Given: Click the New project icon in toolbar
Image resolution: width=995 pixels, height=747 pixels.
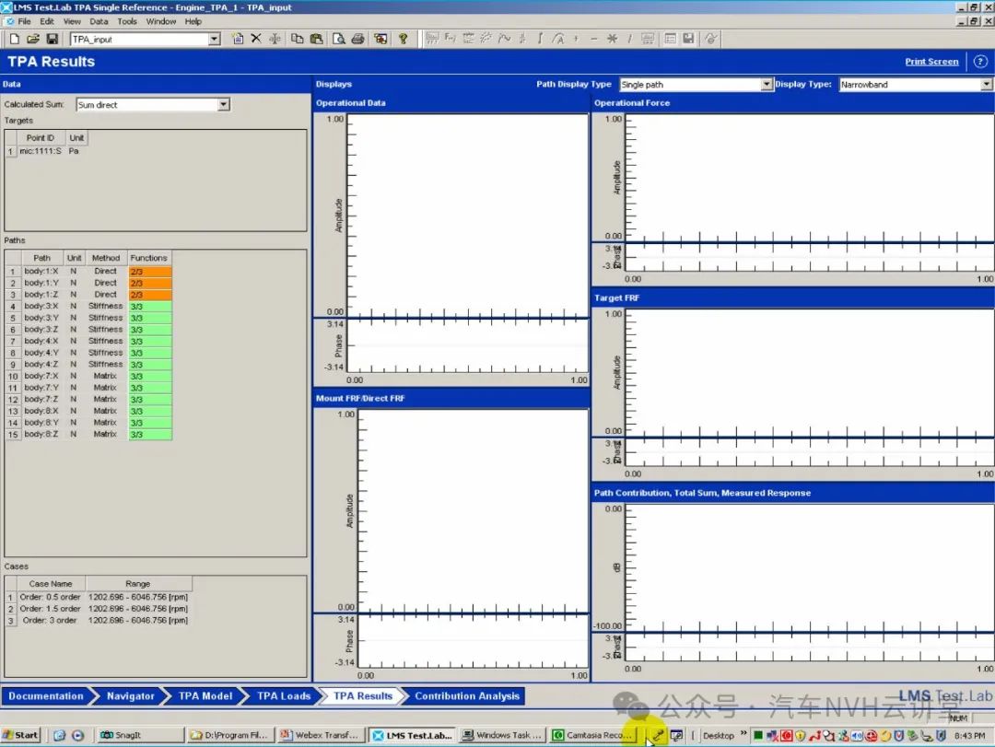Looking at the screenshot, I should pos(15,39).
